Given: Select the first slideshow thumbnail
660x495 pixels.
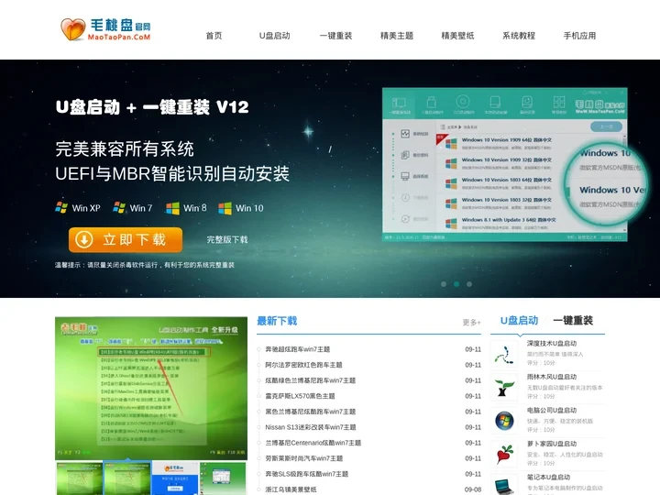Looking at the screenshot, I should [79, 478].
